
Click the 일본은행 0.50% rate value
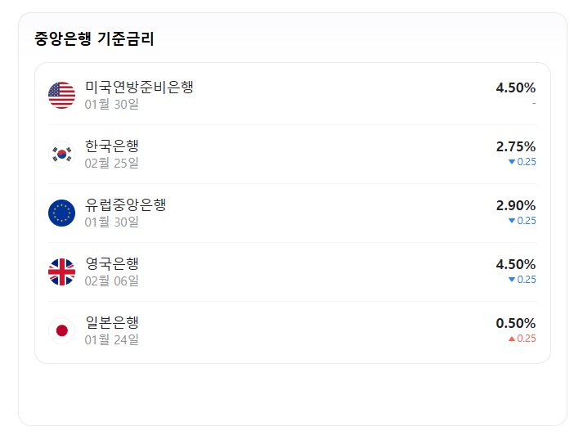point(516,323)
